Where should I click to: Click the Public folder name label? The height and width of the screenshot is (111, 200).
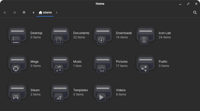[163, 62]
